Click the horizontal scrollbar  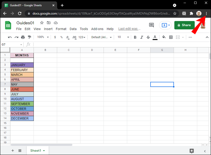41,145
